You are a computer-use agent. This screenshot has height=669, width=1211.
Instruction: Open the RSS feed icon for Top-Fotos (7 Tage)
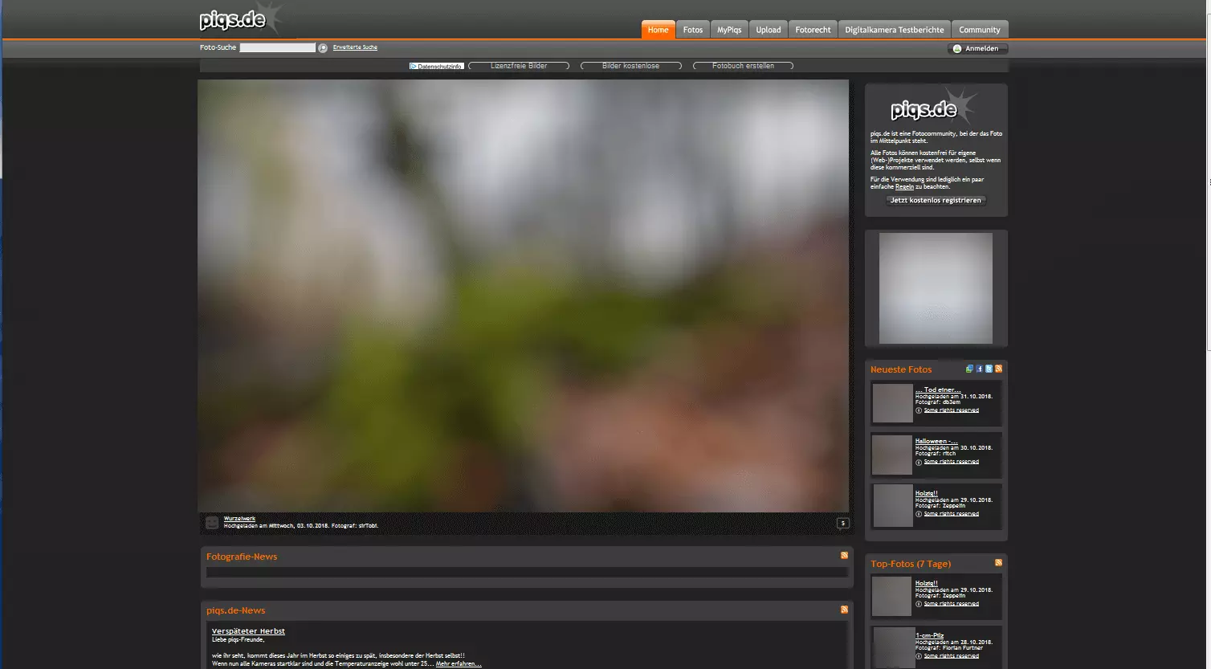999,563
